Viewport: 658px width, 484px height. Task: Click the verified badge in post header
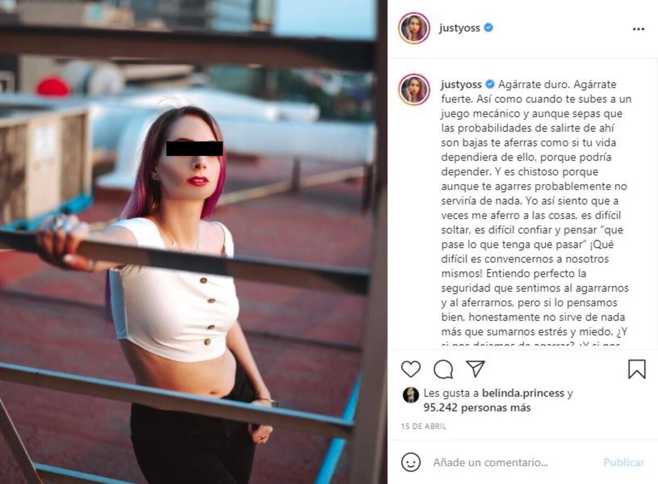tap(488, 28)
